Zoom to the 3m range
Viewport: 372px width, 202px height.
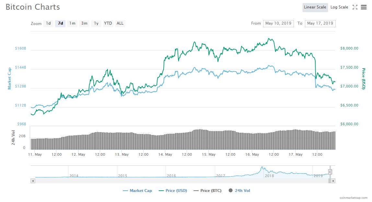(x=84, y=23)
